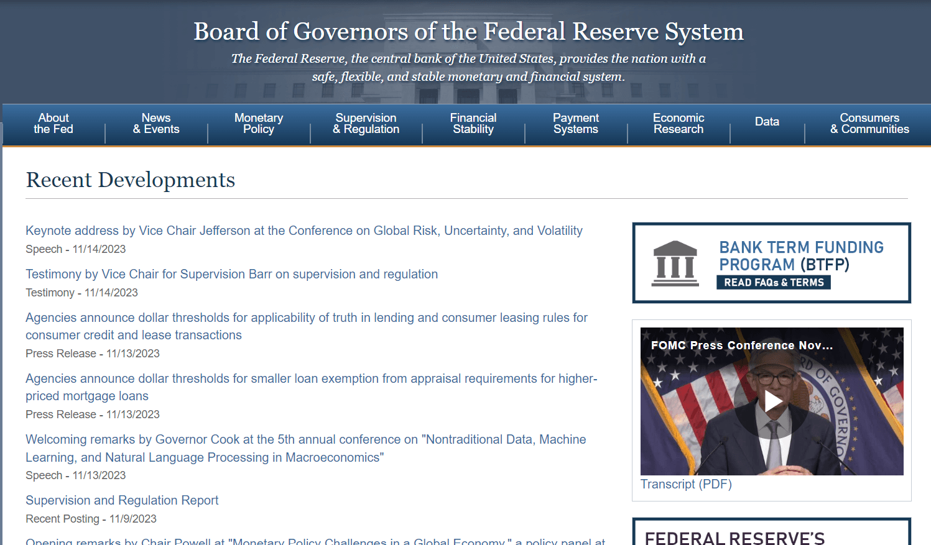The image size is (931, 545).
Task: Open the News & Events menu
Action: tap(156, 124)
